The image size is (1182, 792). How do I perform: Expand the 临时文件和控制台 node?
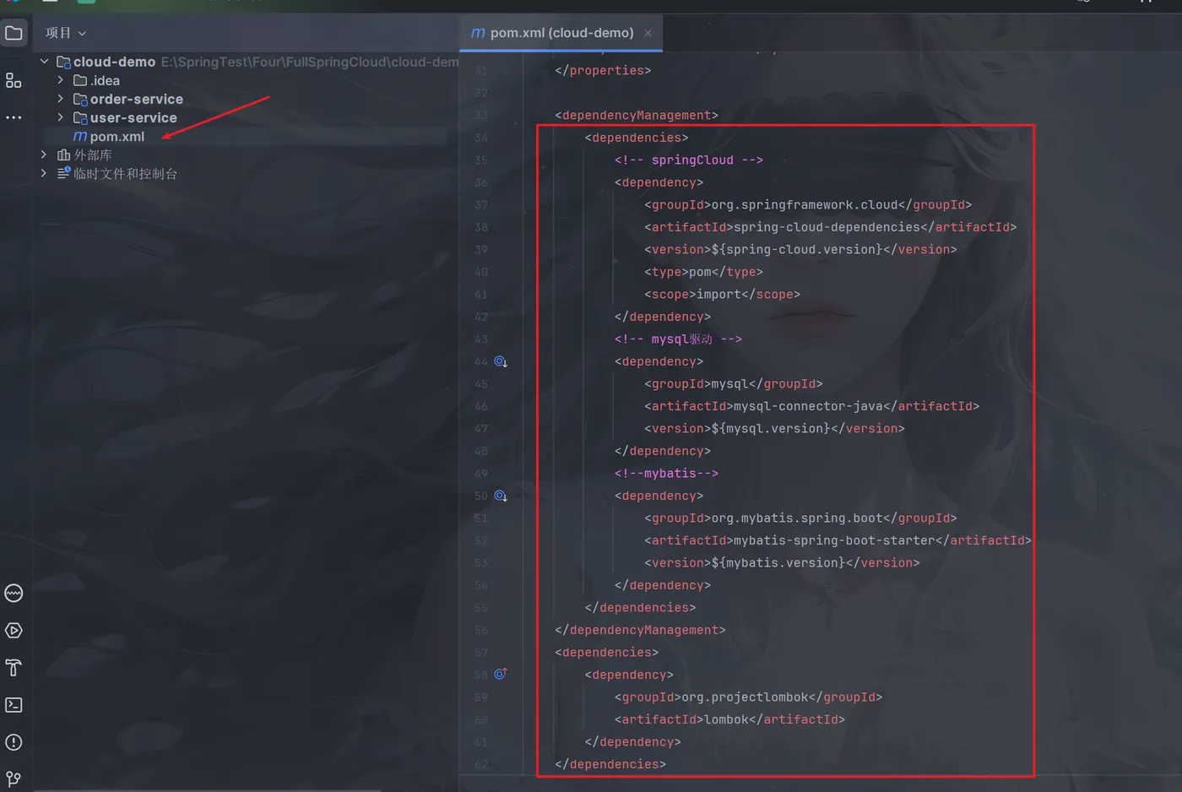[44, 173]
